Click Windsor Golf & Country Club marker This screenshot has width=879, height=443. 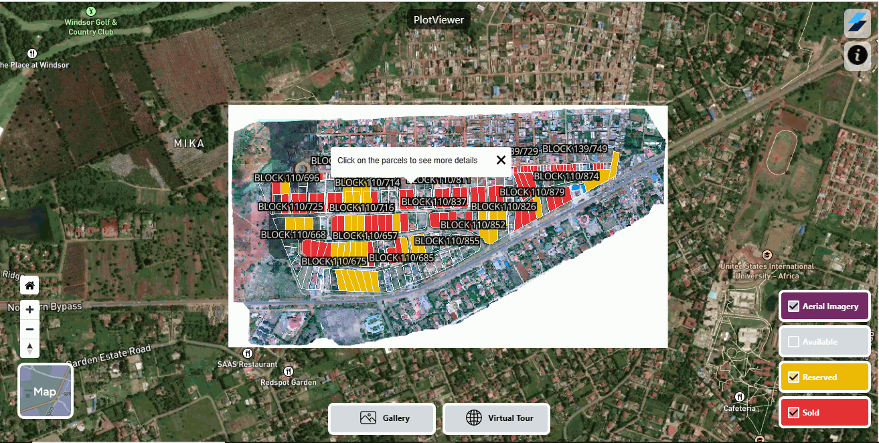click(90, 12)
